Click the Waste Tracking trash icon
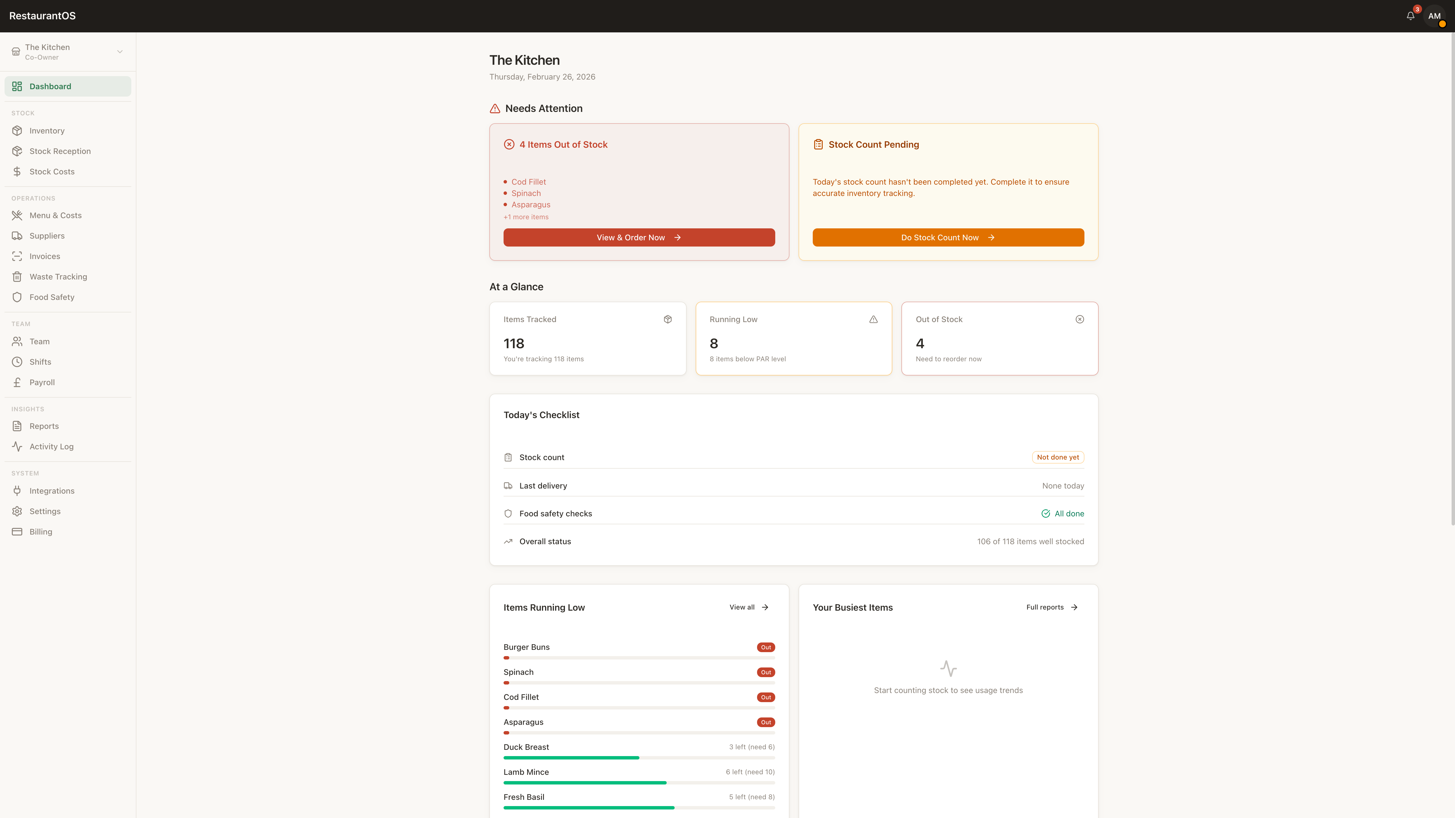 tap(17, 277)
